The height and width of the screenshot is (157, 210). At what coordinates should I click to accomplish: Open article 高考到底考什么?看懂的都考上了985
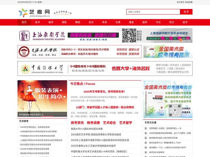[165, 143]
